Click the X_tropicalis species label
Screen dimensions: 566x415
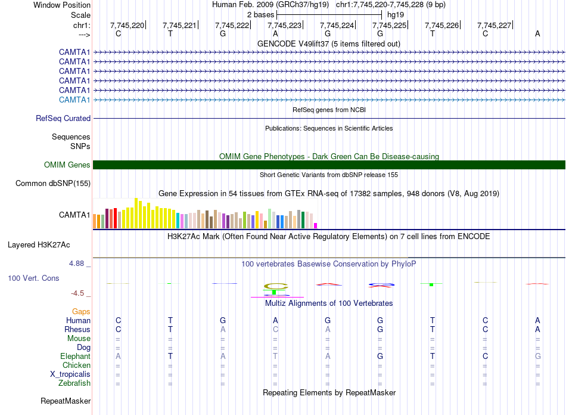pyautogui.click(x=70, y=374)
